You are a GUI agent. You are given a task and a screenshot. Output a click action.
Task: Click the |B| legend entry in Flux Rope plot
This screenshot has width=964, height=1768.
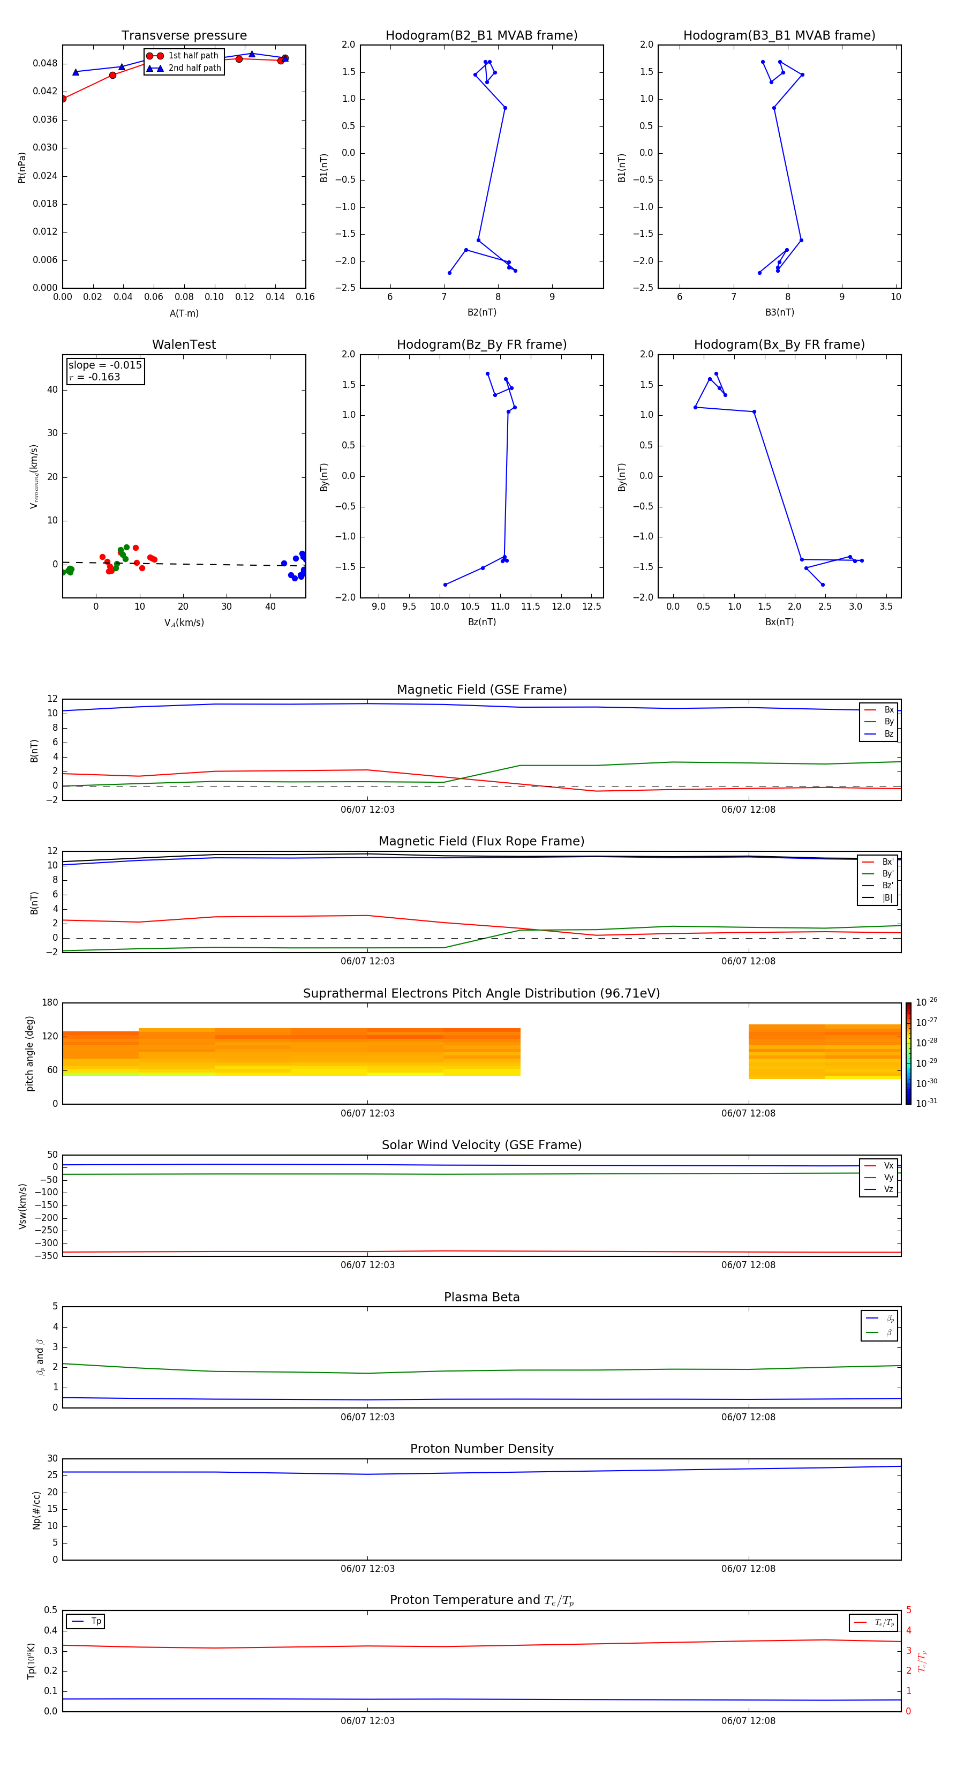coord(878,898)
